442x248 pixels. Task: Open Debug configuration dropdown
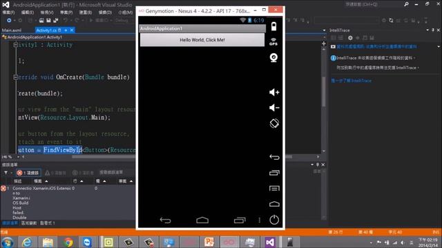pos(123,20)
